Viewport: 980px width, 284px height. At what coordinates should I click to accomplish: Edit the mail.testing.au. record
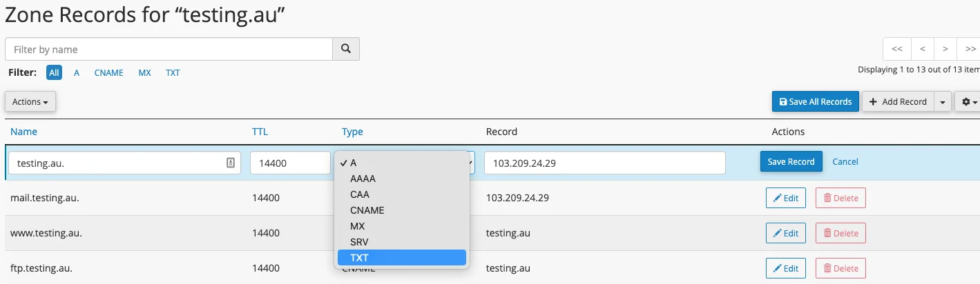tap(785, 198)
